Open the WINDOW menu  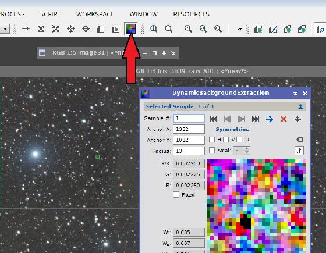[x=143, y=14]
